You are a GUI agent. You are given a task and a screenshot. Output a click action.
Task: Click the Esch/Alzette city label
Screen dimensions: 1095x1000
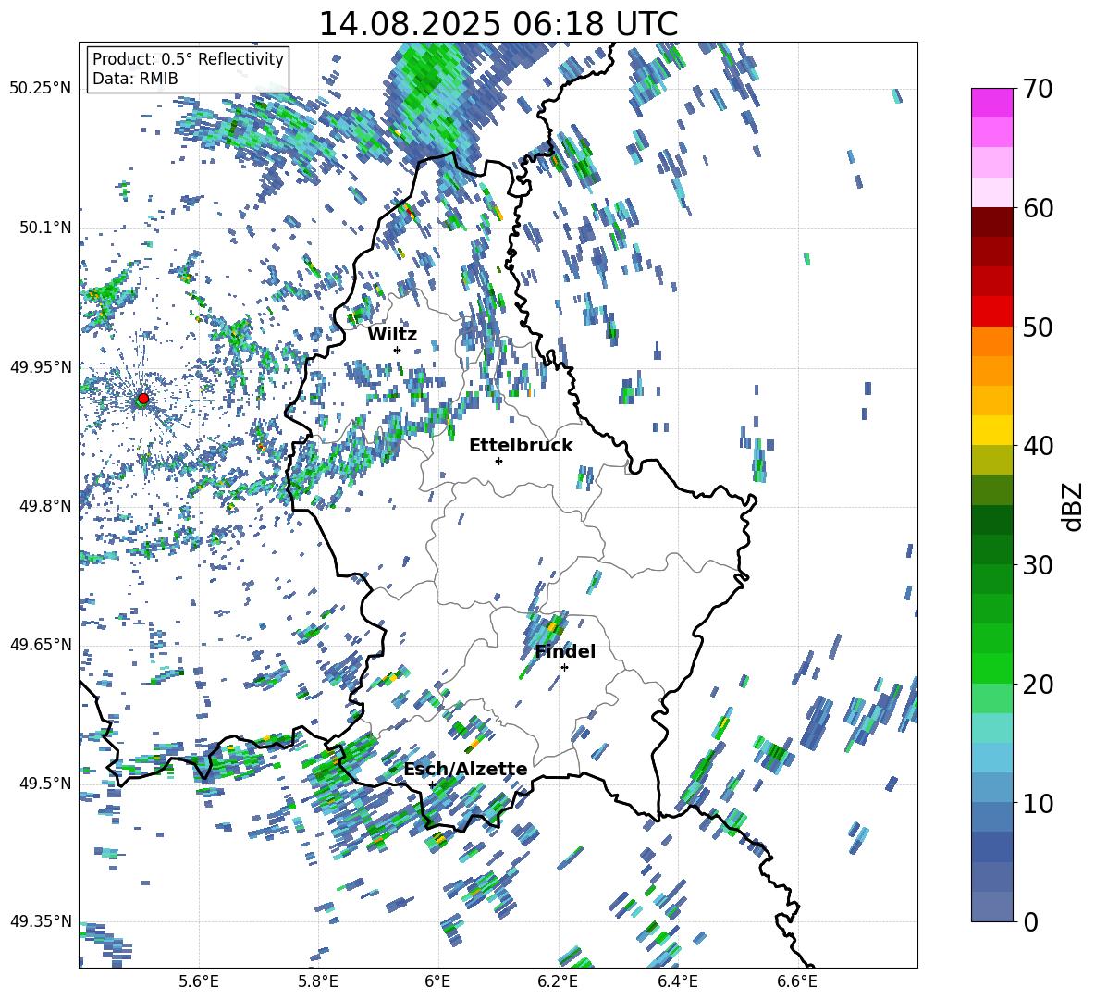466,770
